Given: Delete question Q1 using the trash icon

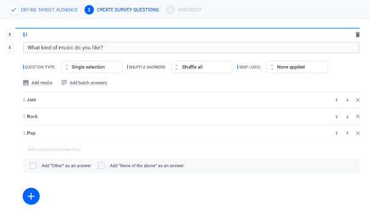Looking at the screenshot, I should (357, 35).
